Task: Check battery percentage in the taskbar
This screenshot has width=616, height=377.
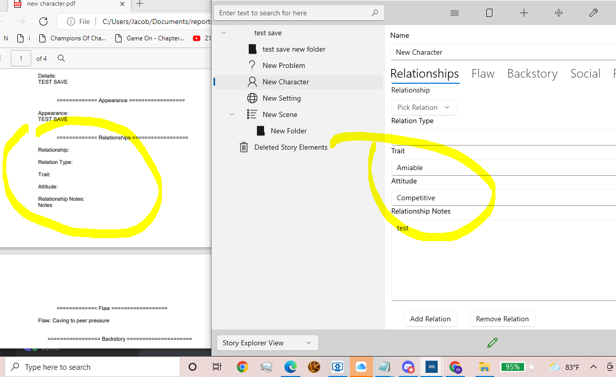Action: [x=512, y=366]
